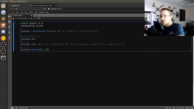Launch Sublime Text from the dock
The height and width of the screenshot is (109, 194).
click(3, 19)
